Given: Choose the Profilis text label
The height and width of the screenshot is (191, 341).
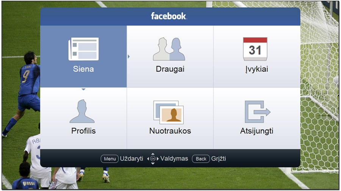Looking at the screenshot, I should coord(83,131).
